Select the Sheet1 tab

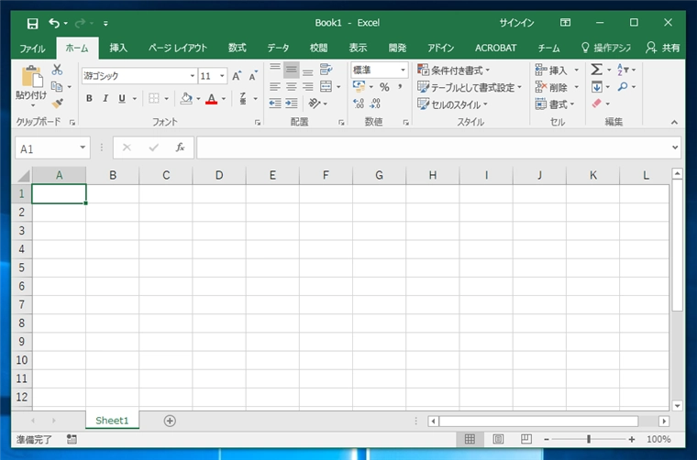tap(112, 421)
